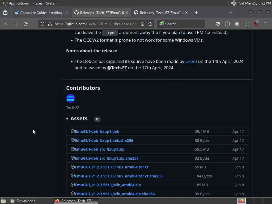Download EmuGUI-deb_fixup1.deb.sha256 checksum
Screen dimensions: 272x204
[x=104, y=140]
